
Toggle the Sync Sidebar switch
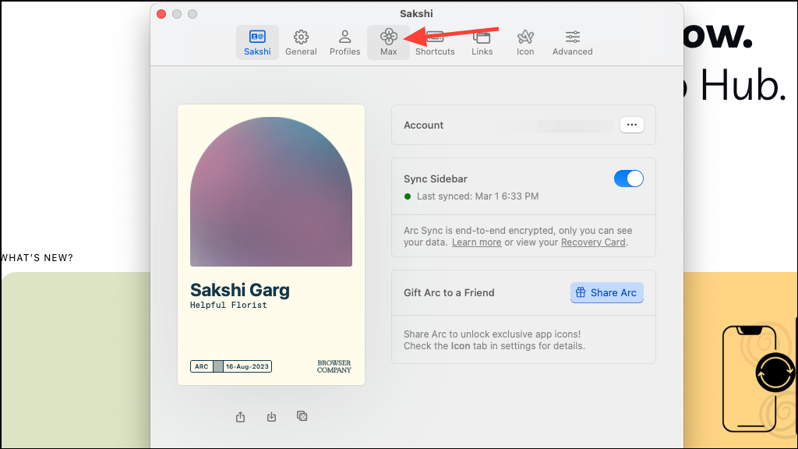pyautogui.click(x=629, y=179)
